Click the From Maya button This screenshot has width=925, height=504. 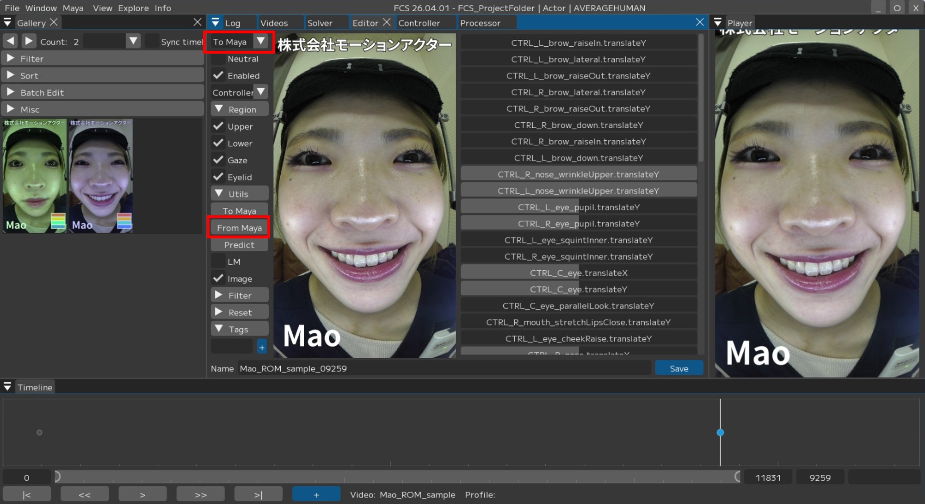239,228
